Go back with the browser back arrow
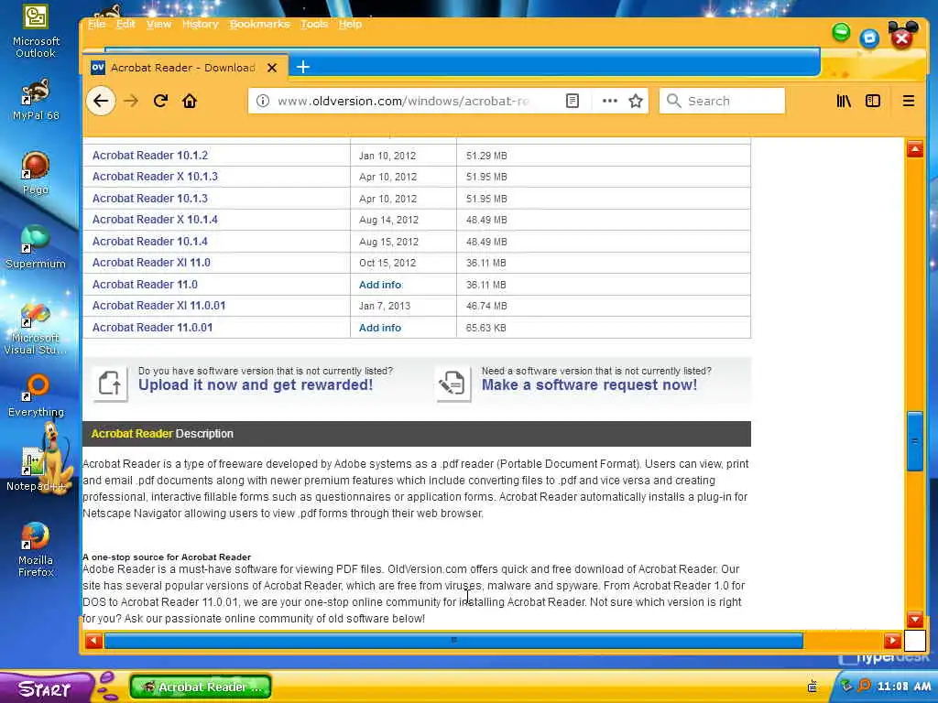The width and height of the screenshot is (938, 703). tap(101, 101)
